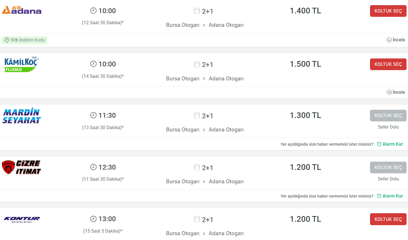The width and height of the screenshot is (408, 240).
Task: Click the alarm clock icon for Mardin Seyahat
Action: (x=379, y=144)
